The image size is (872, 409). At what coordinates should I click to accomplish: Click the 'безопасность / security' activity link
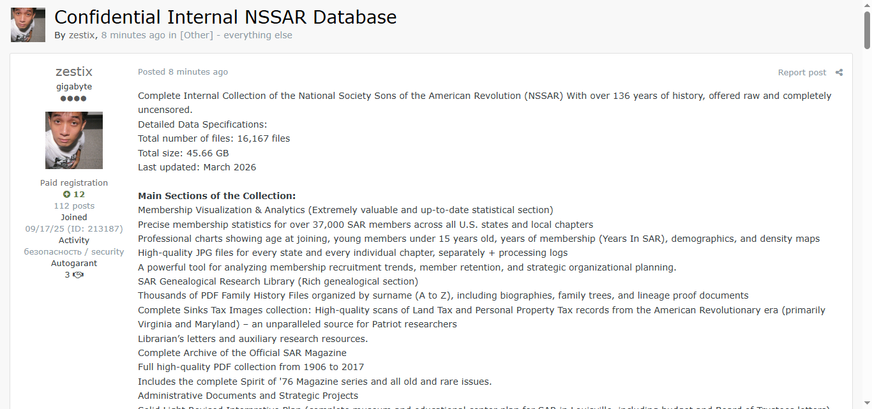coord(74,252)
